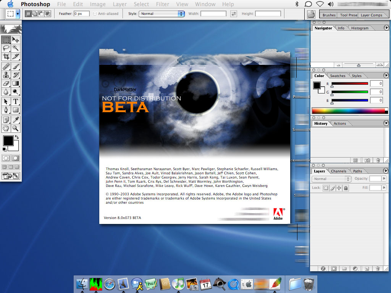Choose the Path Selection arrow tool
391x293 pixels.
(6, 101)
